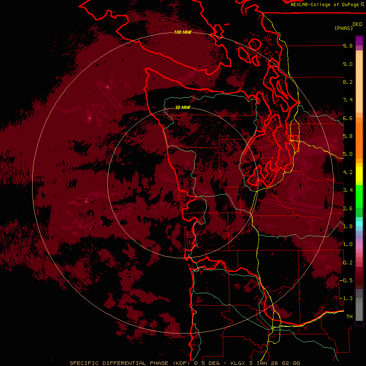Click the yellow segment of the color bar
The width and height of the screenshot is (366, 366).
click(359, 174)
